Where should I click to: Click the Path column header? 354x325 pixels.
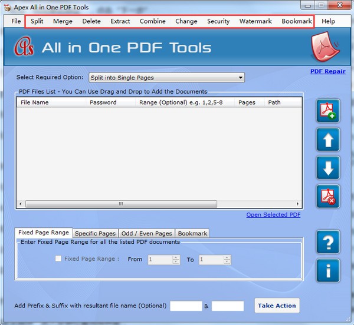[x=283, y=102]
